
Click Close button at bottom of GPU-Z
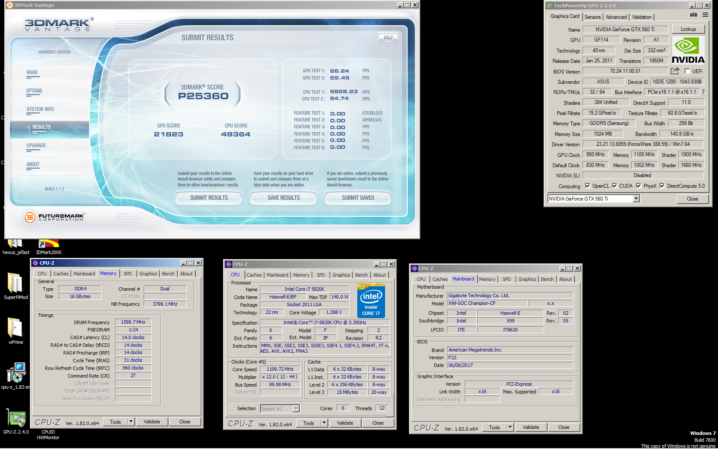tap(692, 199)
